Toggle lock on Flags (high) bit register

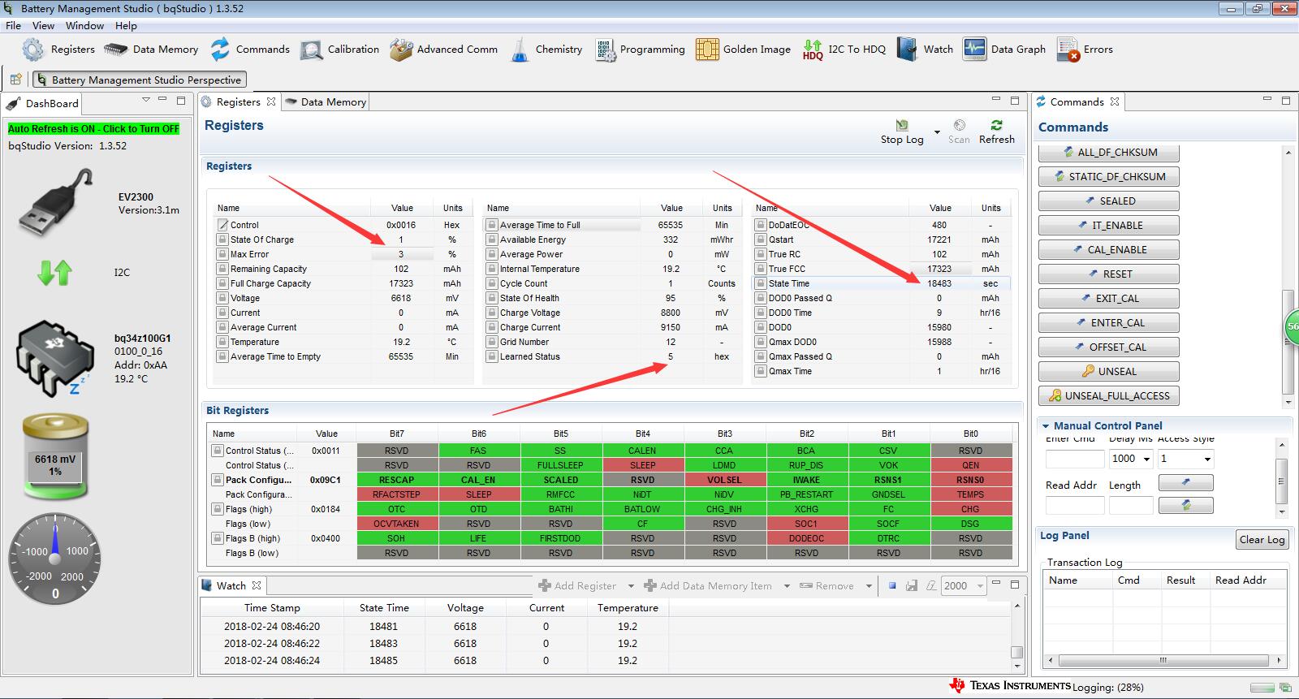(x=217, y=509)
